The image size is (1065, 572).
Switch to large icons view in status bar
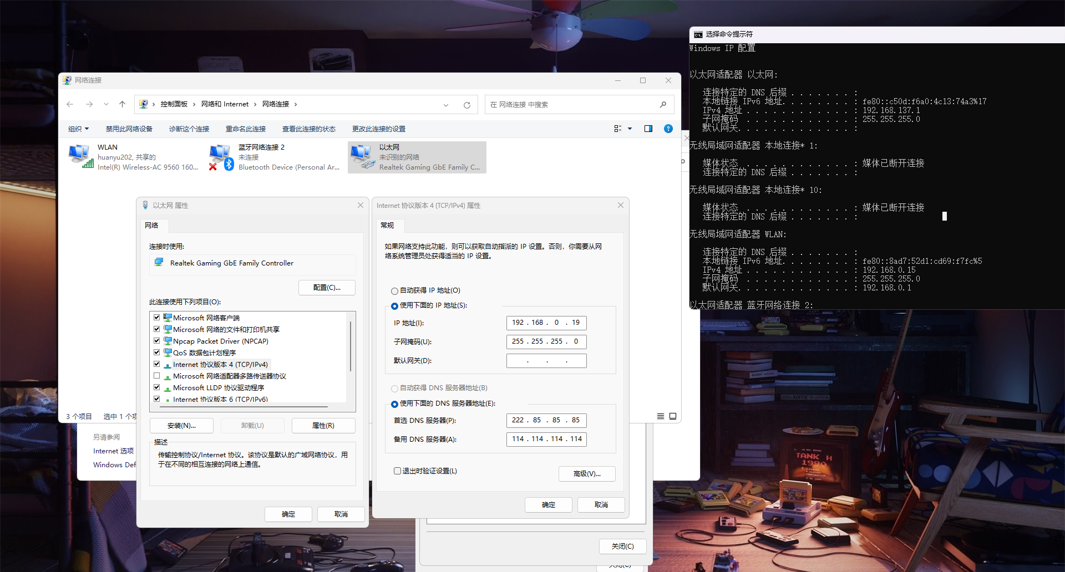tap(673, 416)
